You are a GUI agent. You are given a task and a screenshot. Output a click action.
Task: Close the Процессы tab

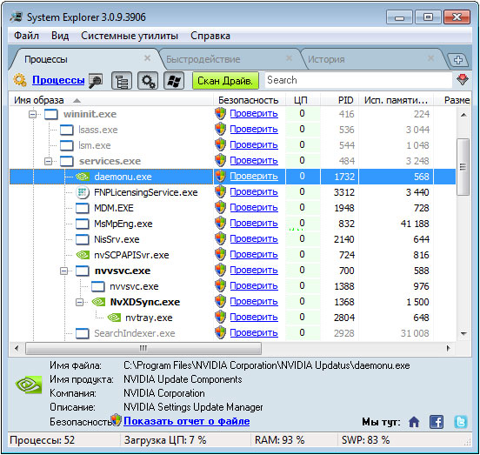147,58
